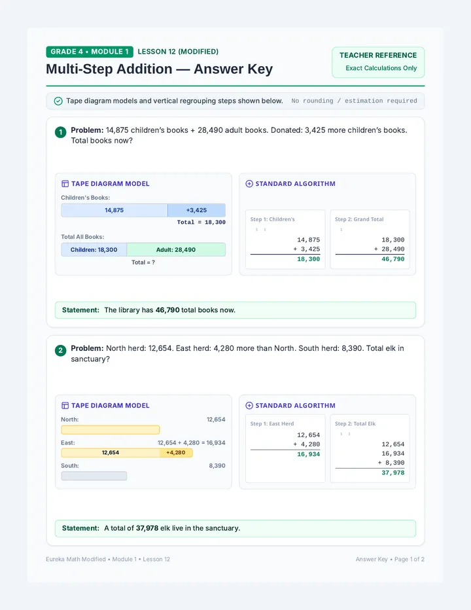Click the green 37,978 sum
471x610 pixels.
pyautogui.click(x=392, y=473)
